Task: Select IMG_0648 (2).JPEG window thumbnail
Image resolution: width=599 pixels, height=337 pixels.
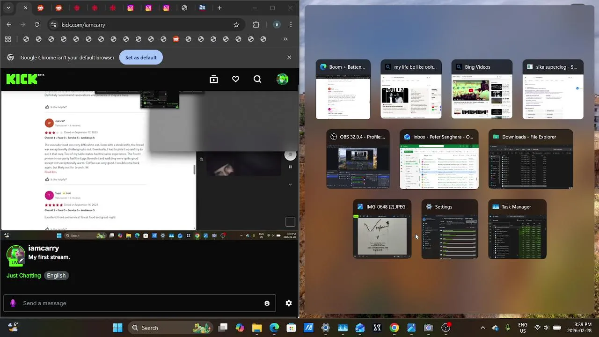Action: point(382,229)
